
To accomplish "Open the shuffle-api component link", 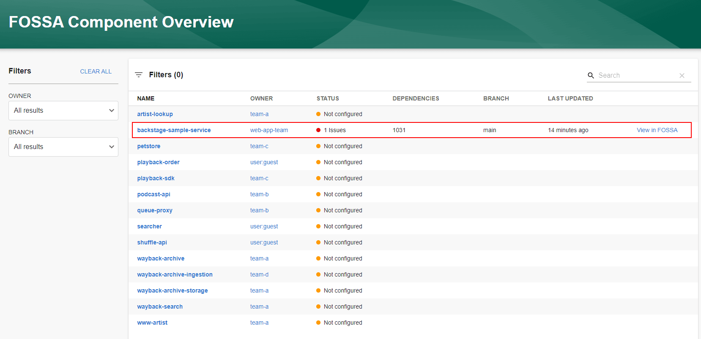I will (152, 242).
